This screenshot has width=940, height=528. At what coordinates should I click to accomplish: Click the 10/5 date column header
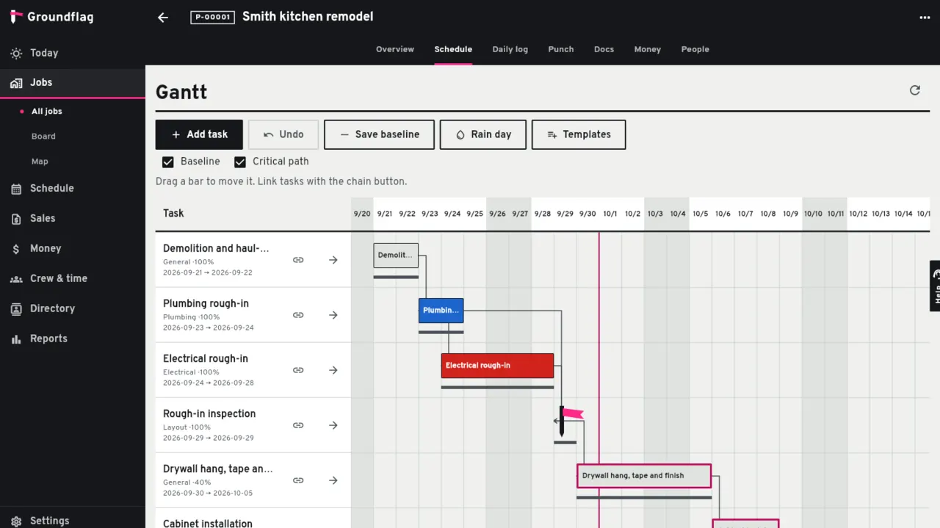tap(701, 214)
